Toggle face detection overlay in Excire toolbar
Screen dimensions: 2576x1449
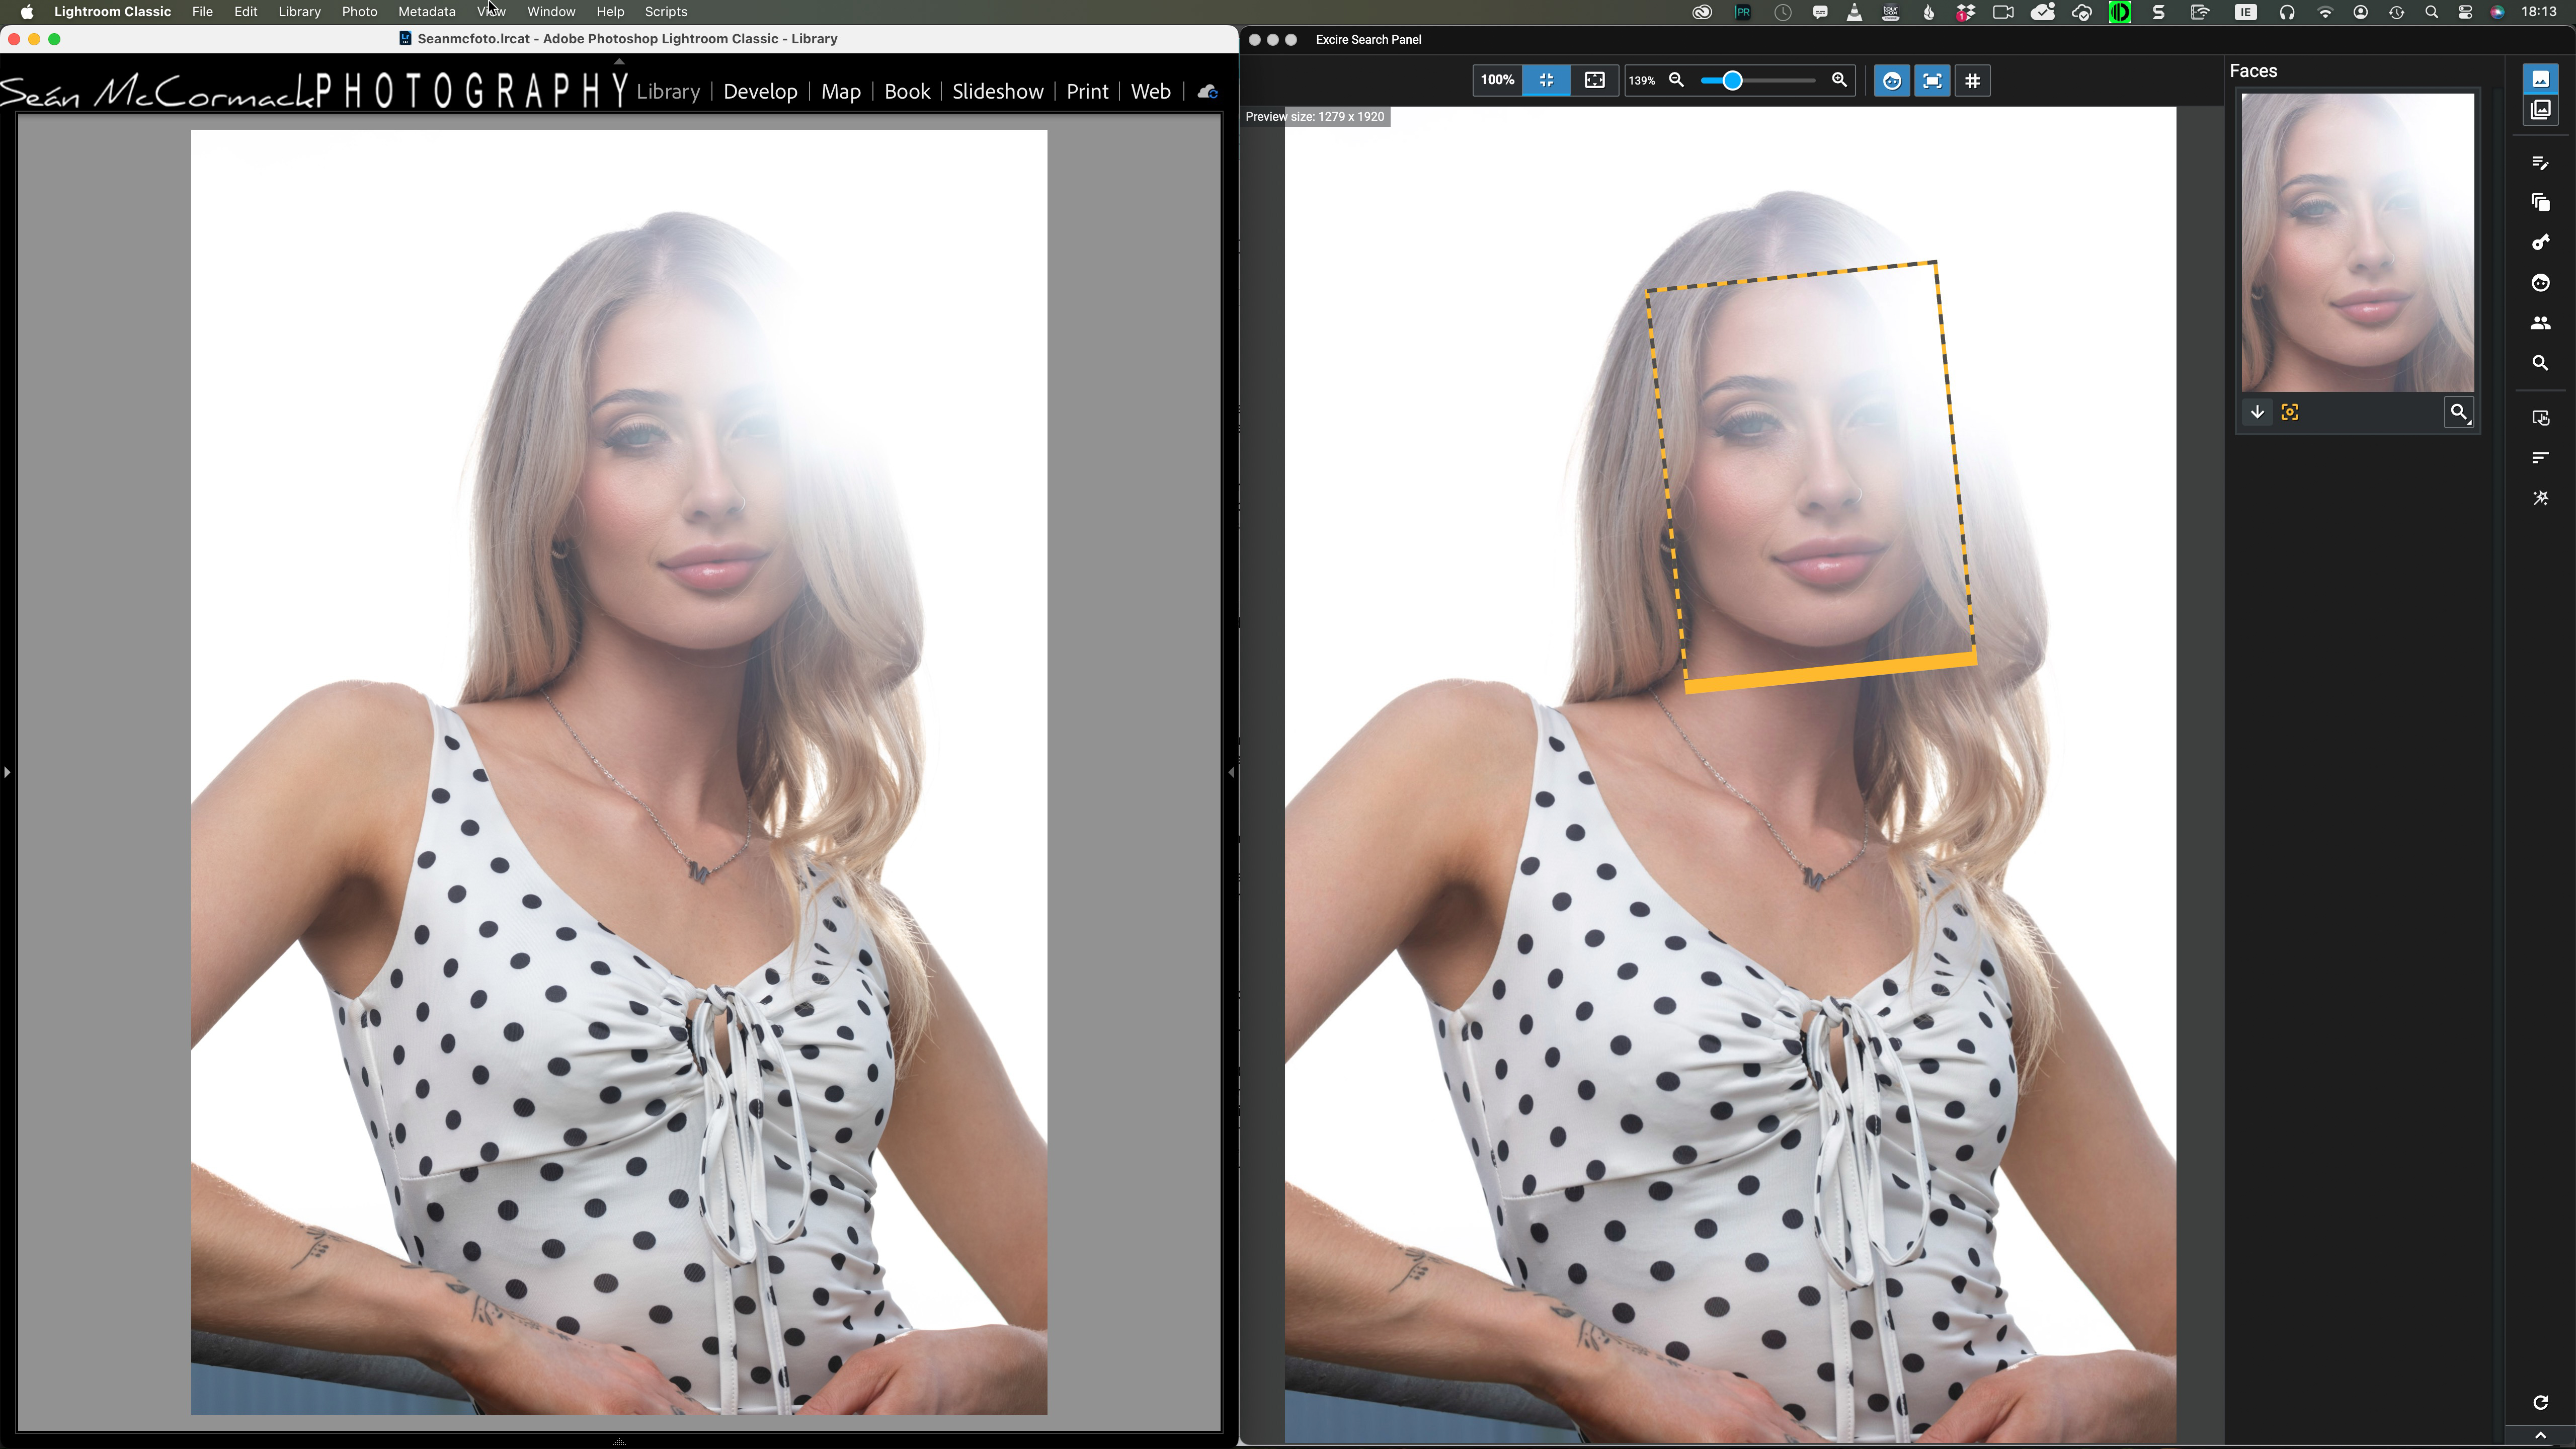[1892, 81]
